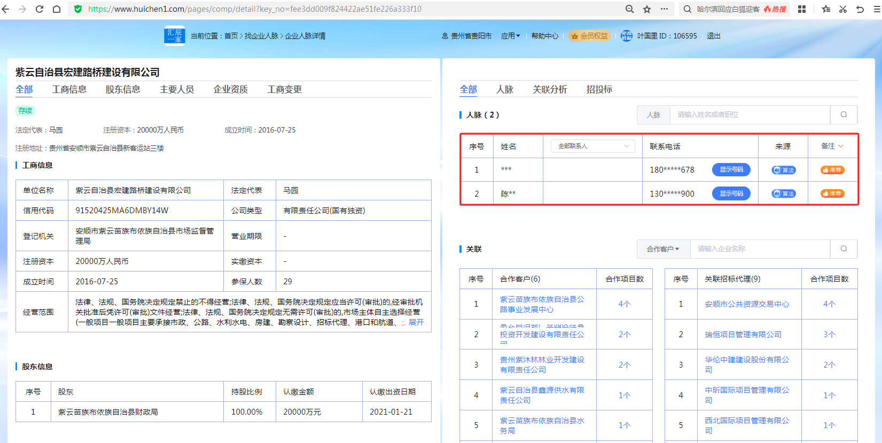This screenshot has height=443, width=882.
Task: Select credit code 91520425MA6DMBY14W cell
Action: [146, 211]
